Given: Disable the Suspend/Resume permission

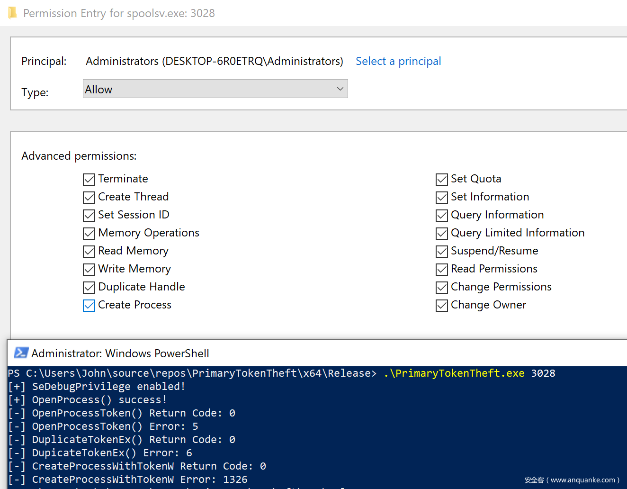Looking at the screenshot, I should pos(441,251).
